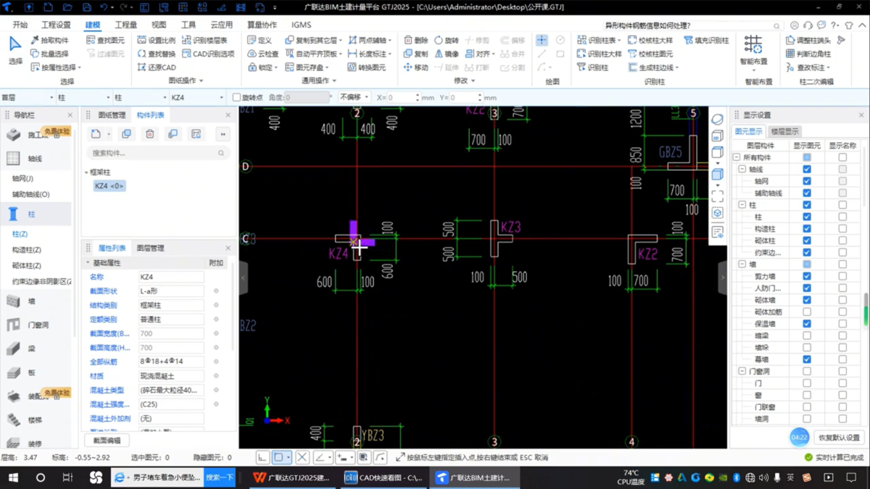Click the 全部纵筋 value field
870x489 pixels.
(171, 361)
